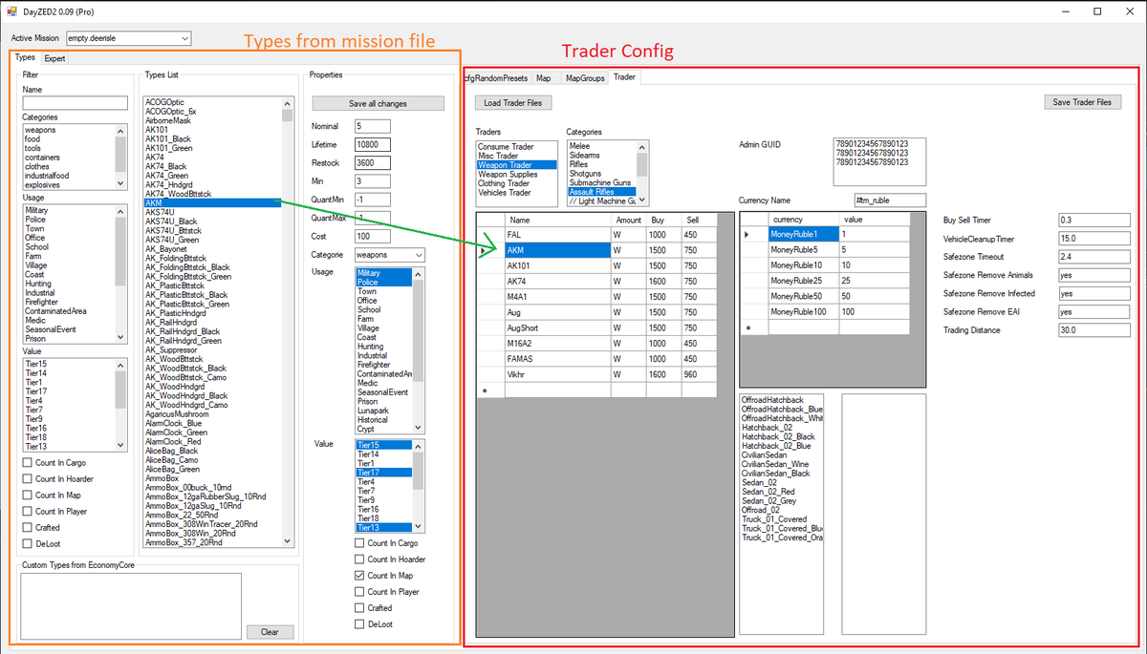Enable the DeLoot filter checkbox
The image size is (1147, 654).
pyautogui.click(x=29, y=544)
